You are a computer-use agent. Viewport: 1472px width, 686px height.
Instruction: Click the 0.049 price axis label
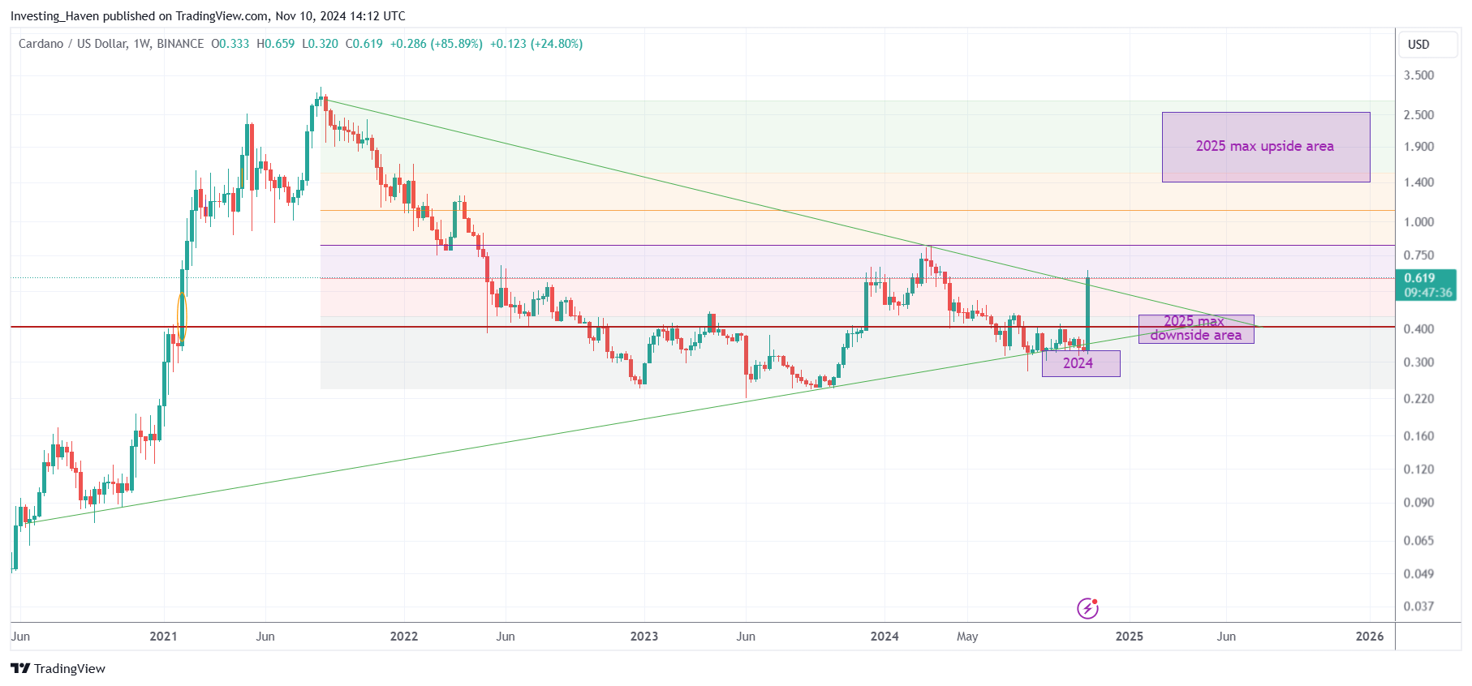pos(1418,574)
